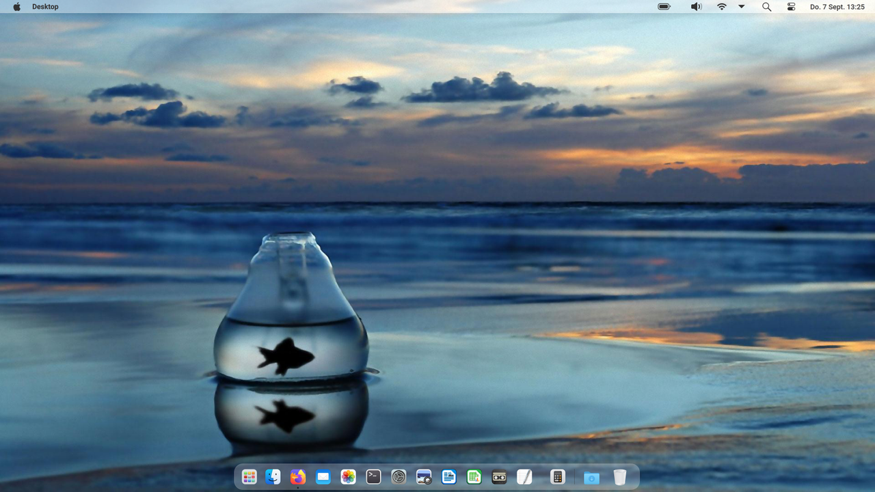Launch the spreadsheet app in dock
This screenshot has width=875, height=492.
tap(474, 477)
